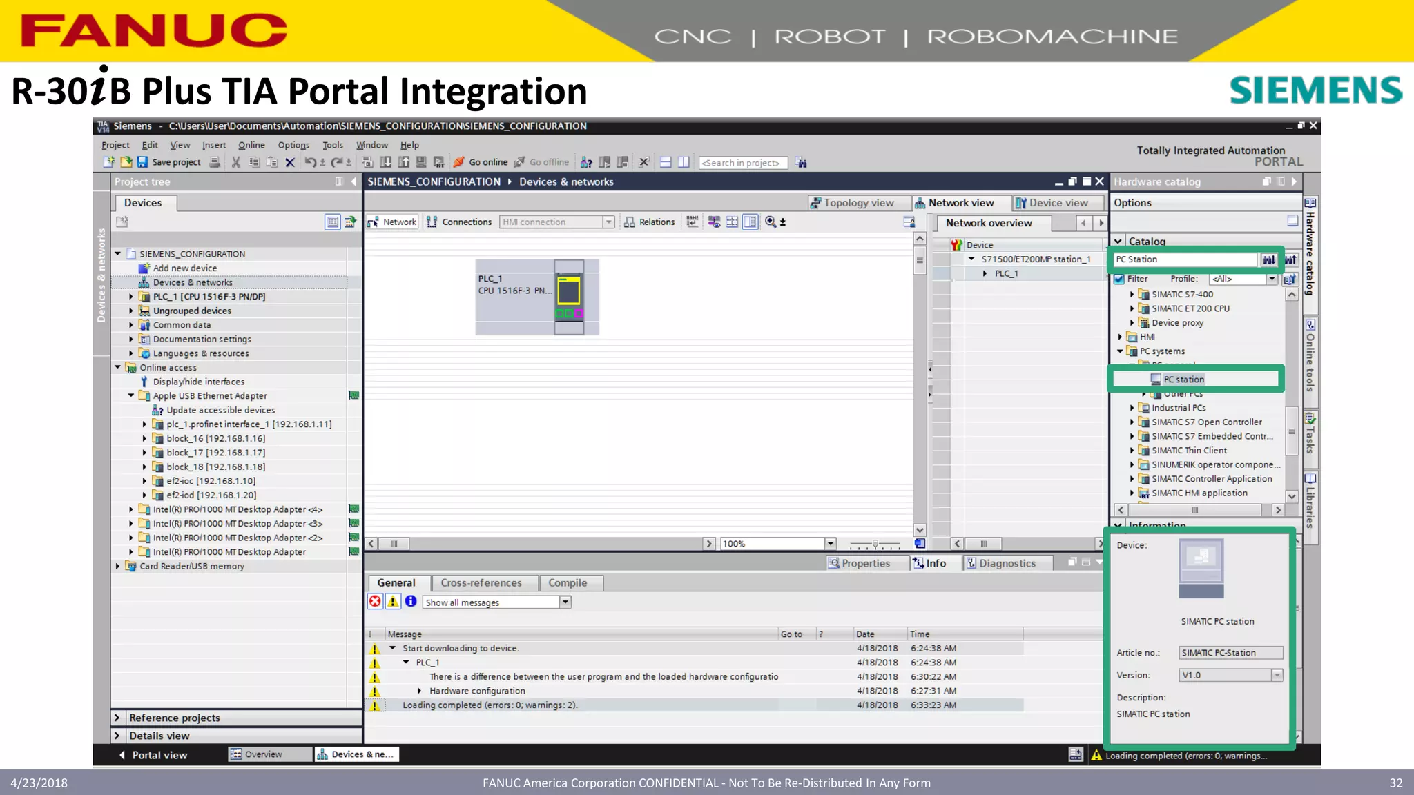Click the Accessible devices icon
Viewport: 1414px width, 795px height.
[586, 162]
